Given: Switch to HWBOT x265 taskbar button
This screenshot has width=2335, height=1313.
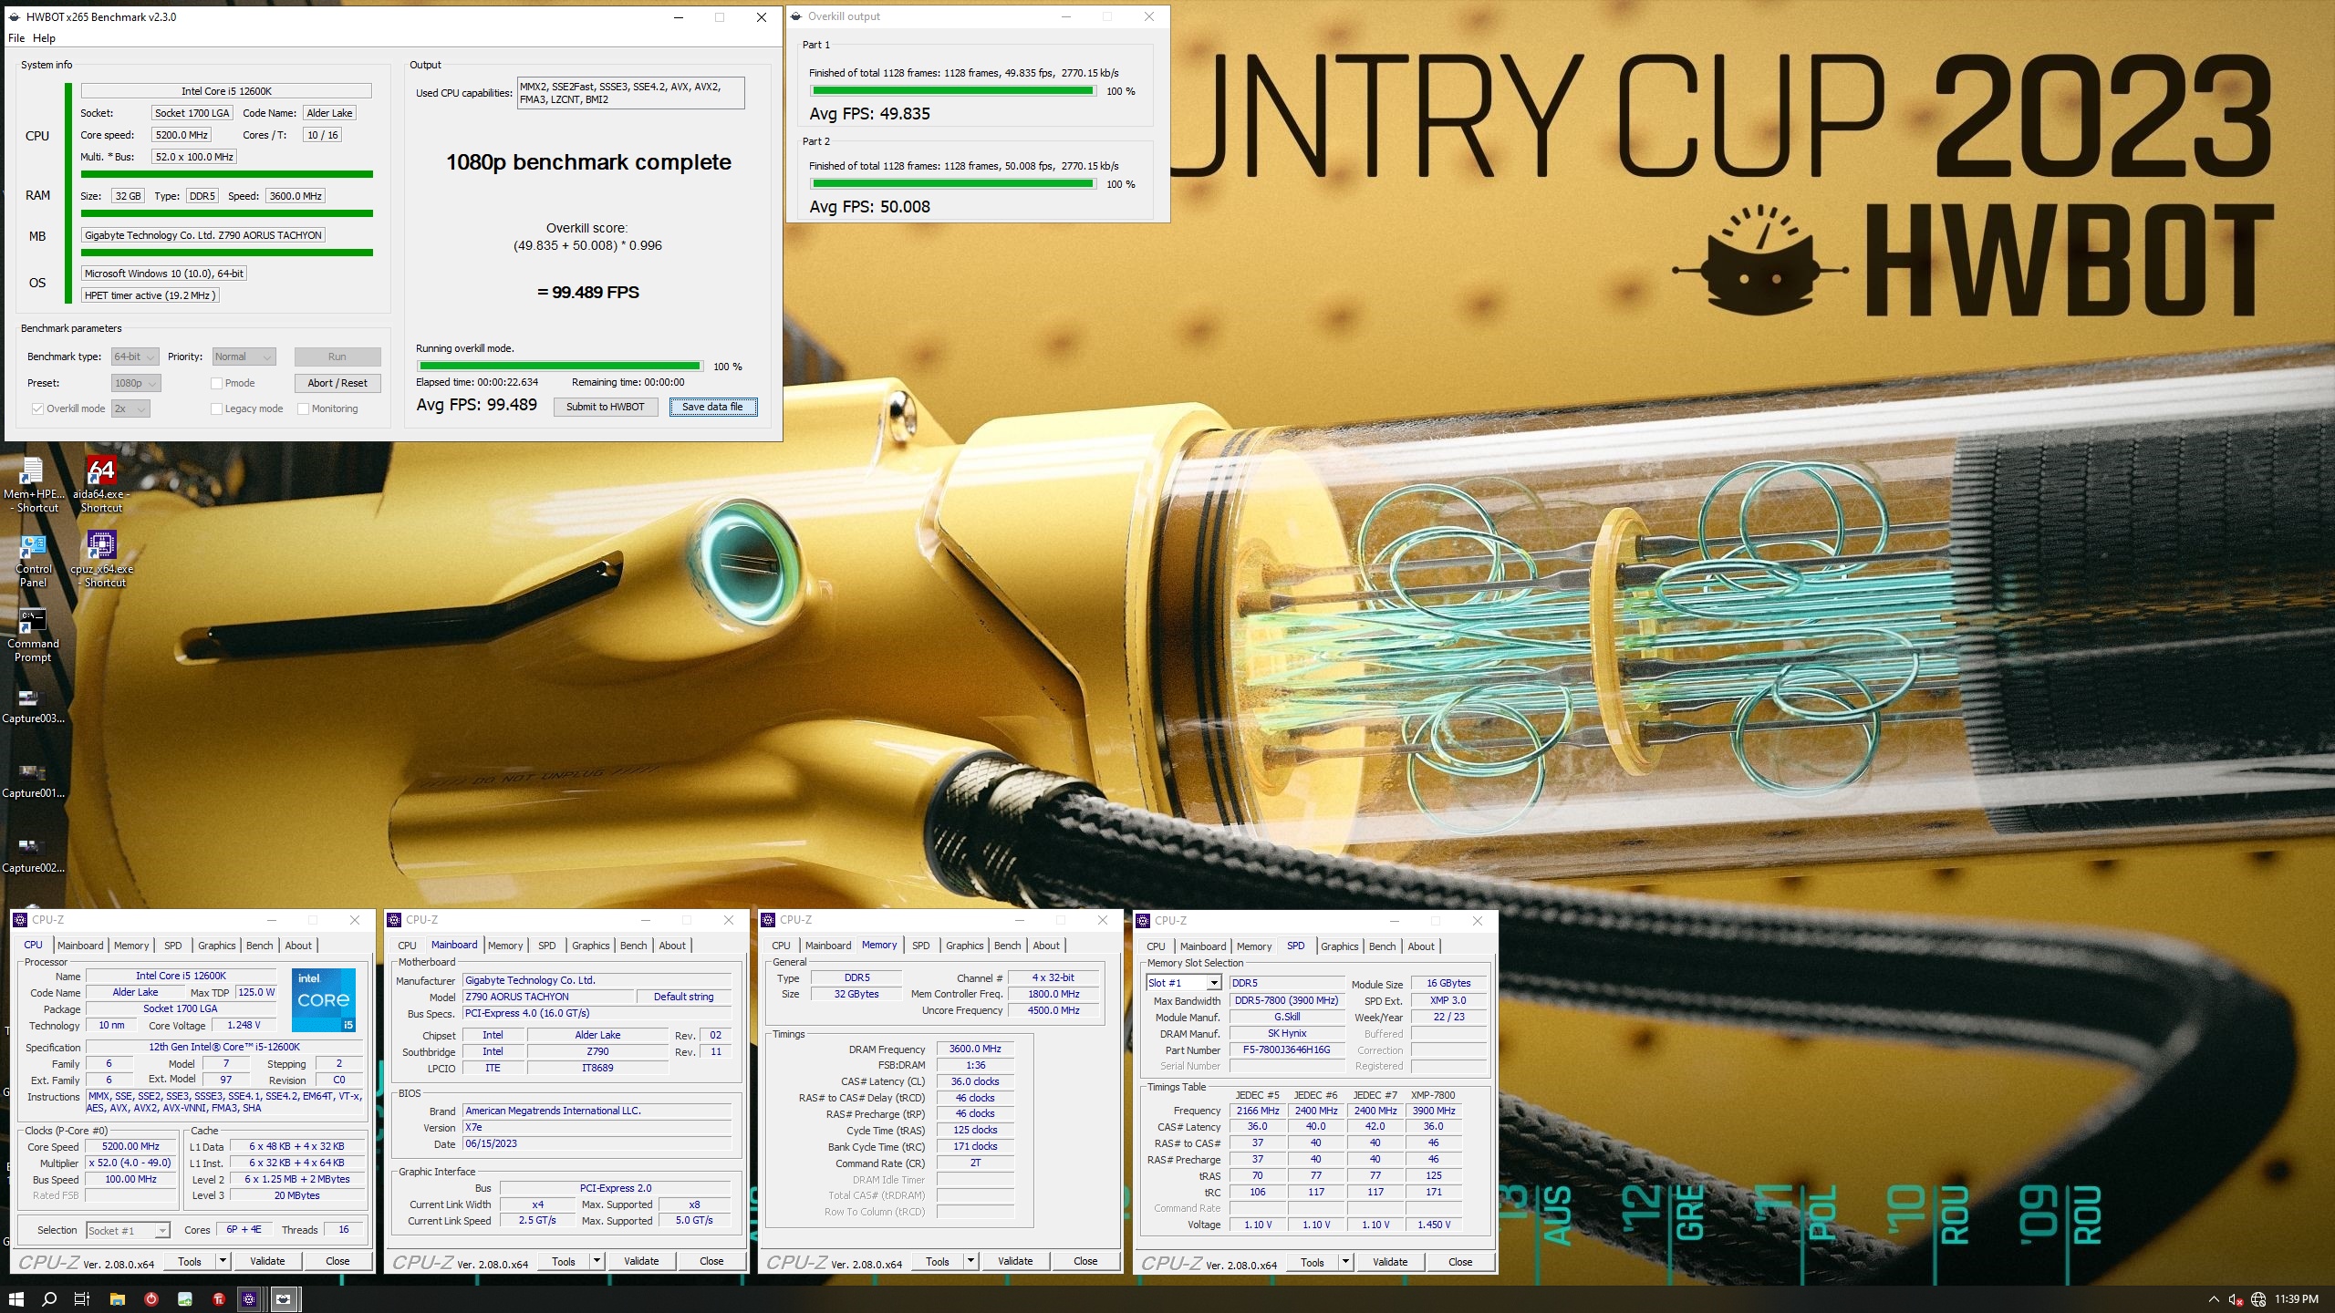Looking at the screenshot, I should coord(284,1298).
